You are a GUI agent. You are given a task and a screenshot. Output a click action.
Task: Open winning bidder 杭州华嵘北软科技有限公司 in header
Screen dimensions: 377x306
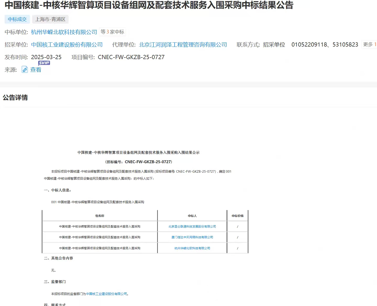point(64,32)
